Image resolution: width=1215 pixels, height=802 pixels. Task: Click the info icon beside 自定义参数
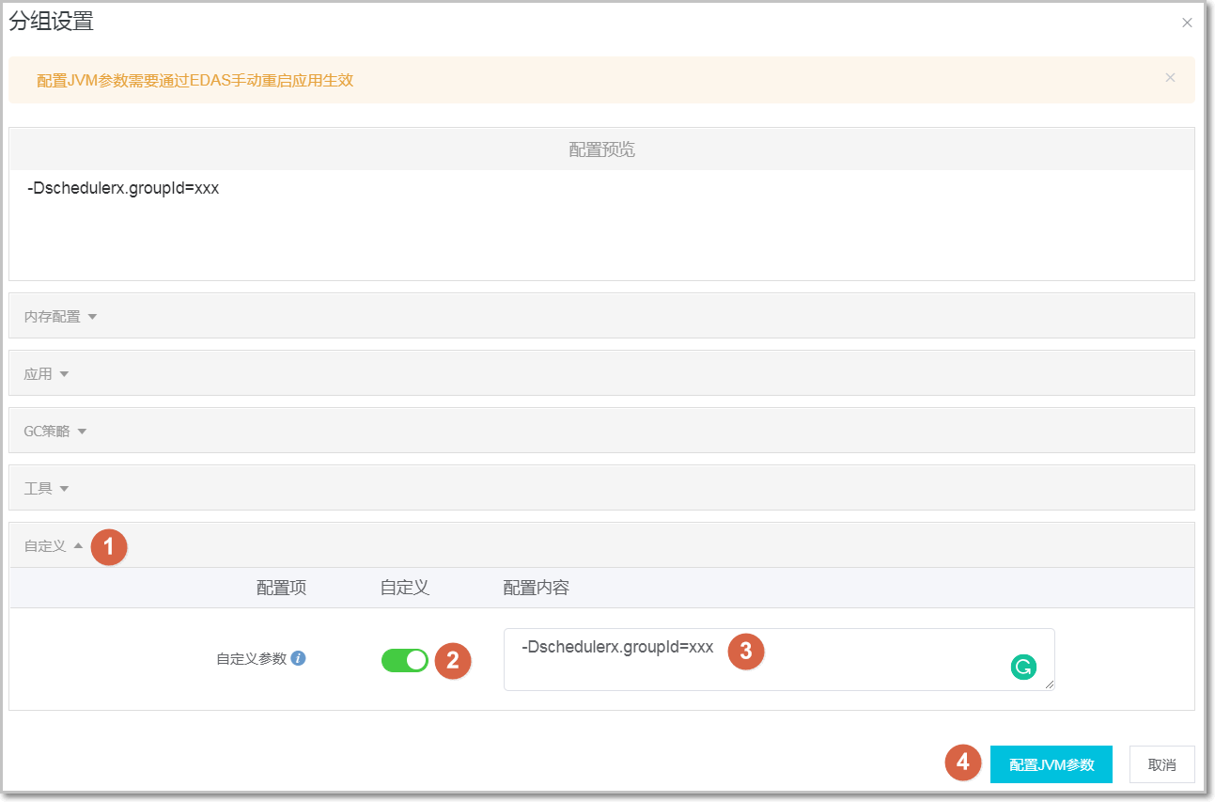pyautogui.click(x=298, y=658)
